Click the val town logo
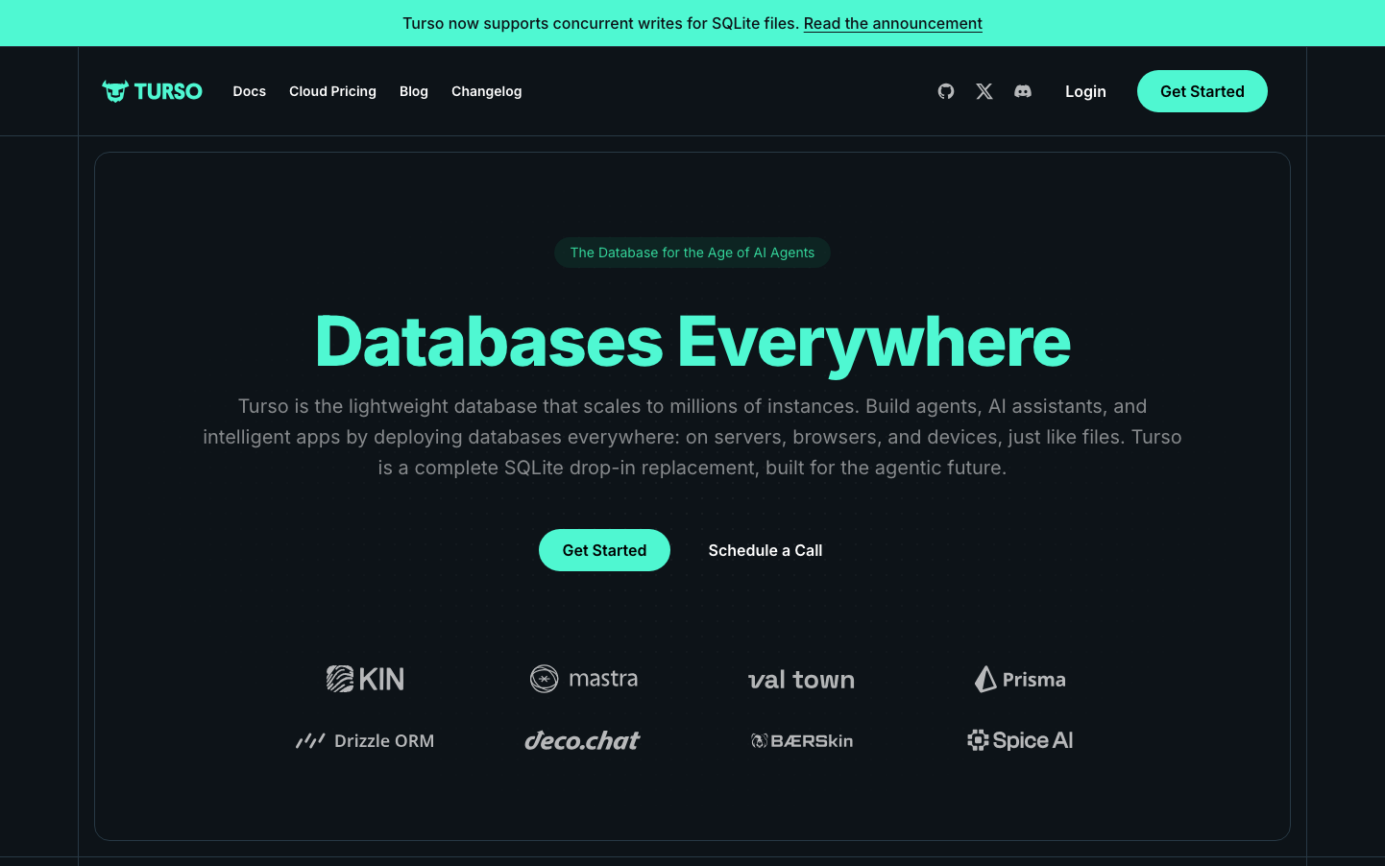Screen dimensions: 1385x866 (x=801, y=680)
